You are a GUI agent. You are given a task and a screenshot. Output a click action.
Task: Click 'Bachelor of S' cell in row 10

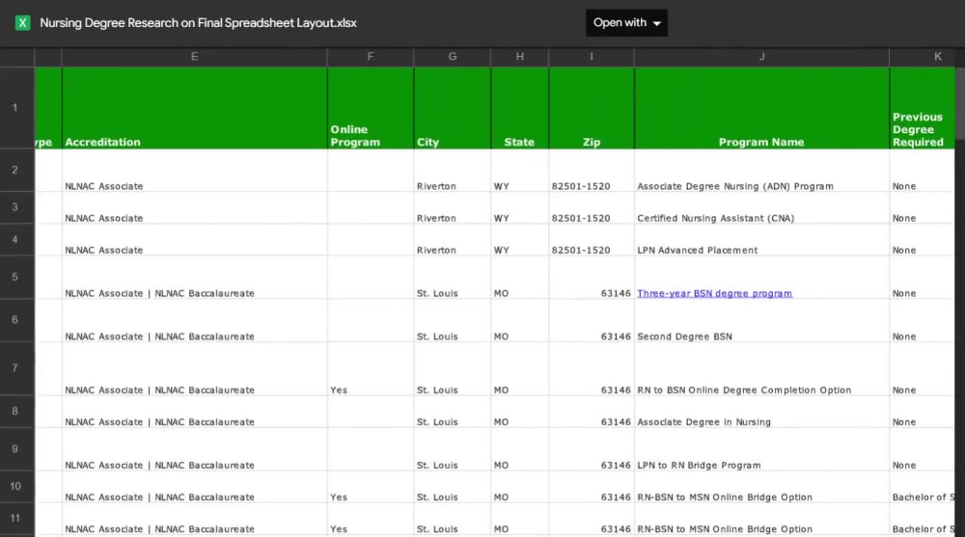point(923,487)
